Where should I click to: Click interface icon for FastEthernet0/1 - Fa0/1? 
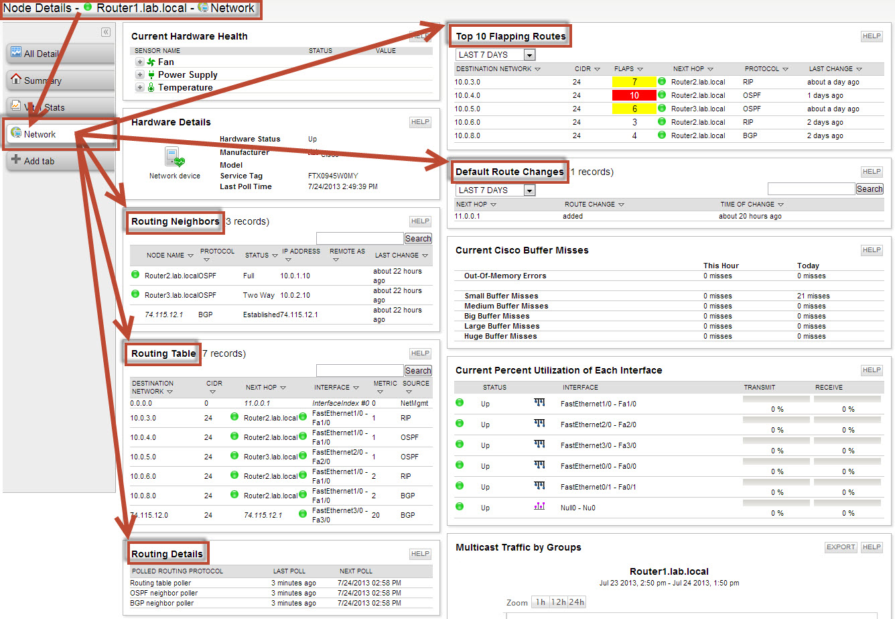pos(539,486)
